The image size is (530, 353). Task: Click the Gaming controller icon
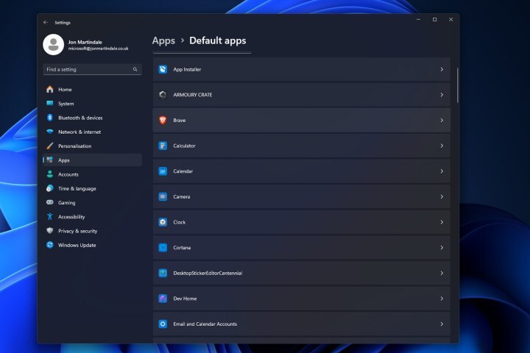[50, 202]
